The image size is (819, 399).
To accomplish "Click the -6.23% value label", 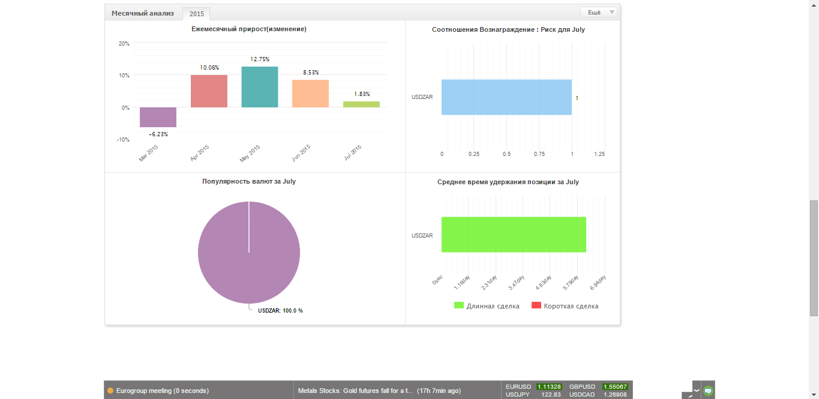I will tap(158, 134).
